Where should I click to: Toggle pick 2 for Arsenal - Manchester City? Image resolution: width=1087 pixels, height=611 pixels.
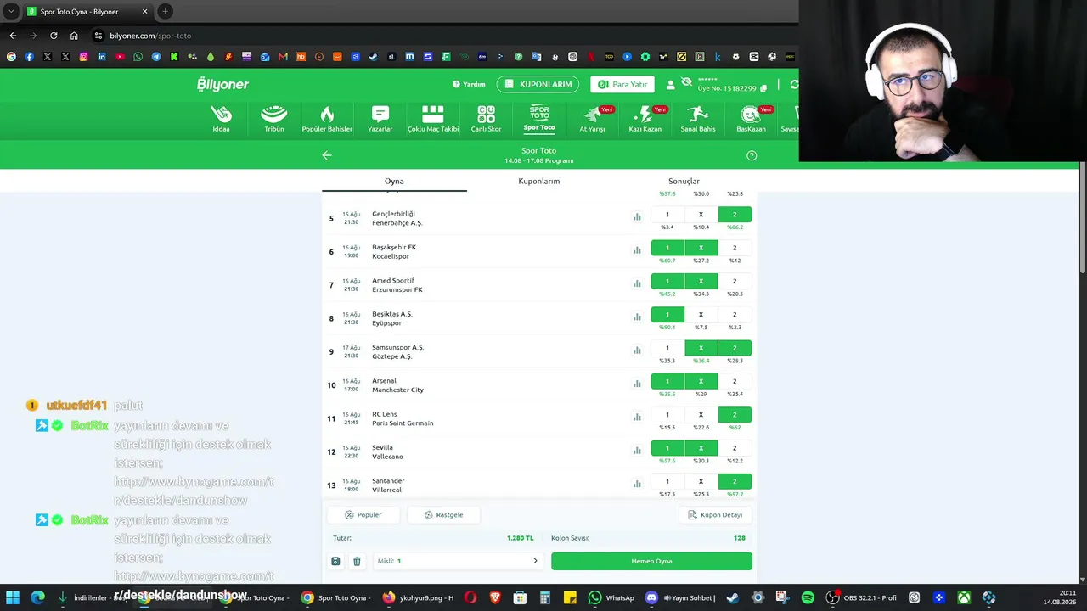tap(735, 381)
